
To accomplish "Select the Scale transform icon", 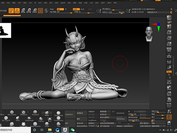I will click(x=29, y=11).
